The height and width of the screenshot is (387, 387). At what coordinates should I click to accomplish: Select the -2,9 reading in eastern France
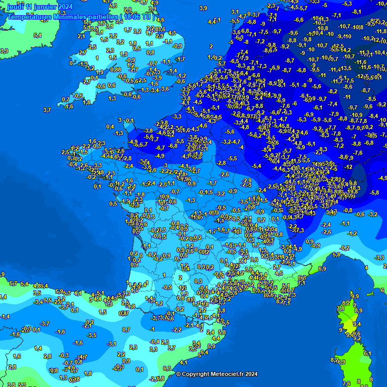click(x=246, y=181)
